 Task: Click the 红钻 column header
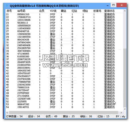74,11
